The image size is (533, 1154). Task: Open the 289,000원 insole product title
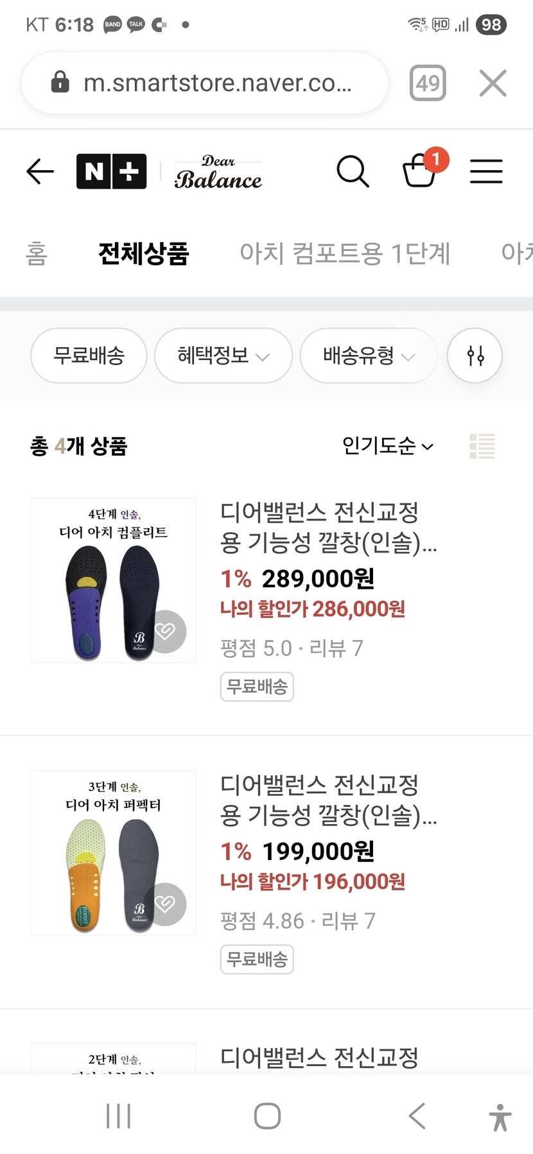tap(328, 528)
